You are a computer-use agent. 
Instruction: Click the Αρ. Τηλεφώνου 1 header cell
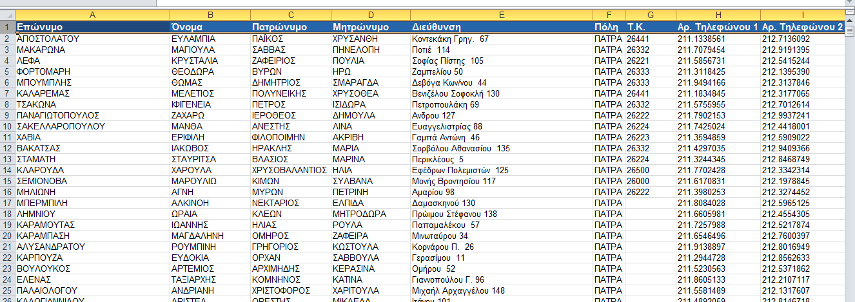(717, 27)
